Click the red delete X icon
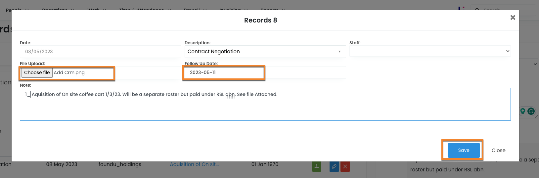The height and width of the screenshot is (178, 539). [345, 166]
